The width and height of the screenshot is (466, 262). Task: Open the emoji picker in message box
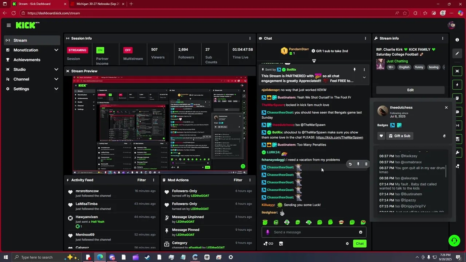pyautogui.click(x=361, y=232)
